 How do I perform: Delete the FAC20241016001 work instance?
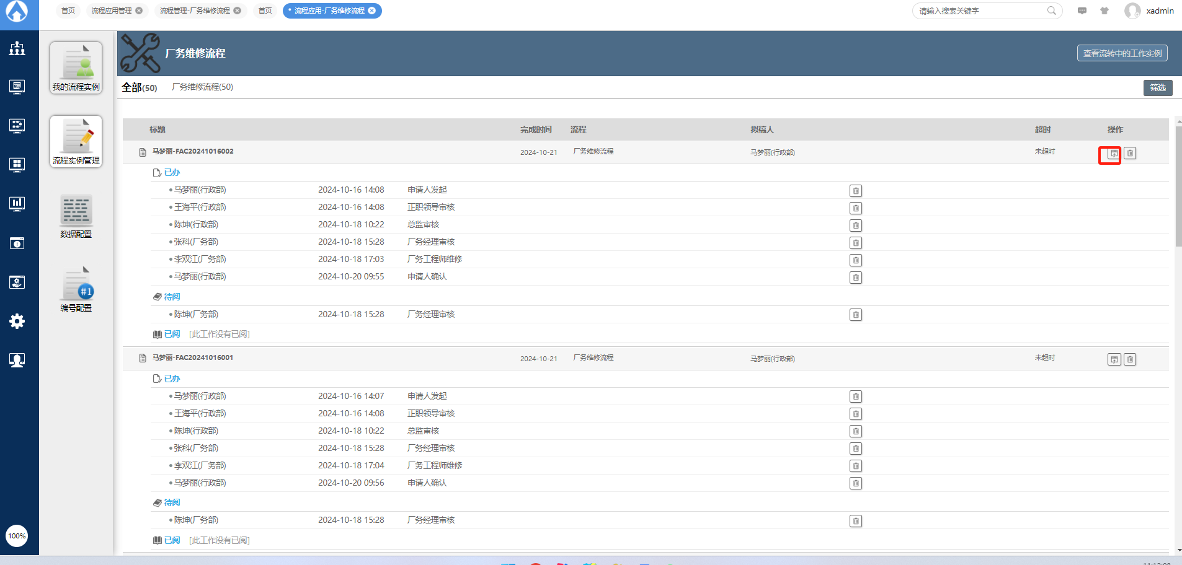pos(1130,359)
